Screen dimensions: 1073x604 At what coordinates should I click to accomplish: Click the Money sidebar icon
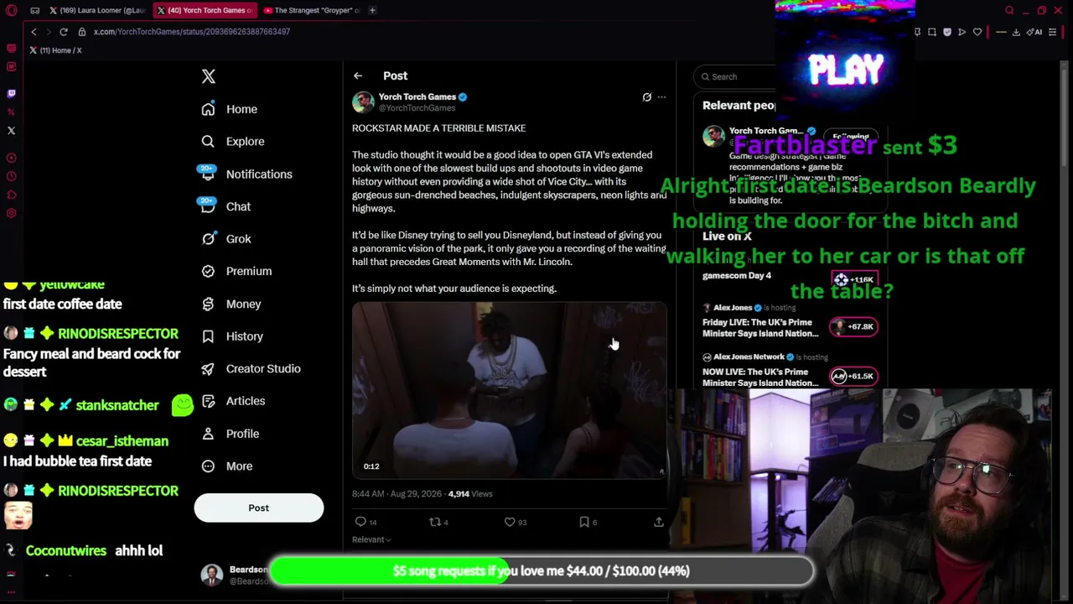(x=209, y=304)
